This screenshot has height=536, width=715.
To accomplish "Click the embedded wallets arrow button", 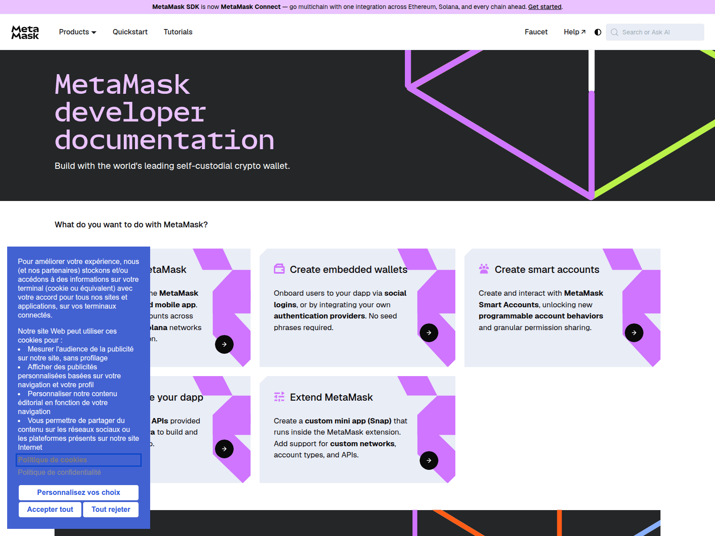I will pos(429,333).
